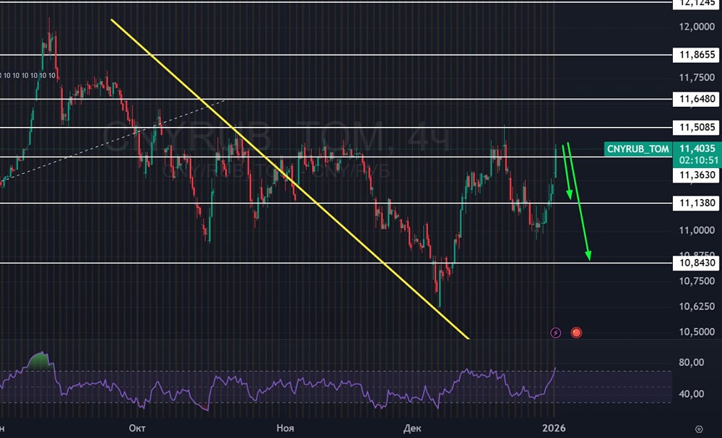Click the Ноя label on time axis
This screenshot has height=438, width=722.
(x=285, y=429)
